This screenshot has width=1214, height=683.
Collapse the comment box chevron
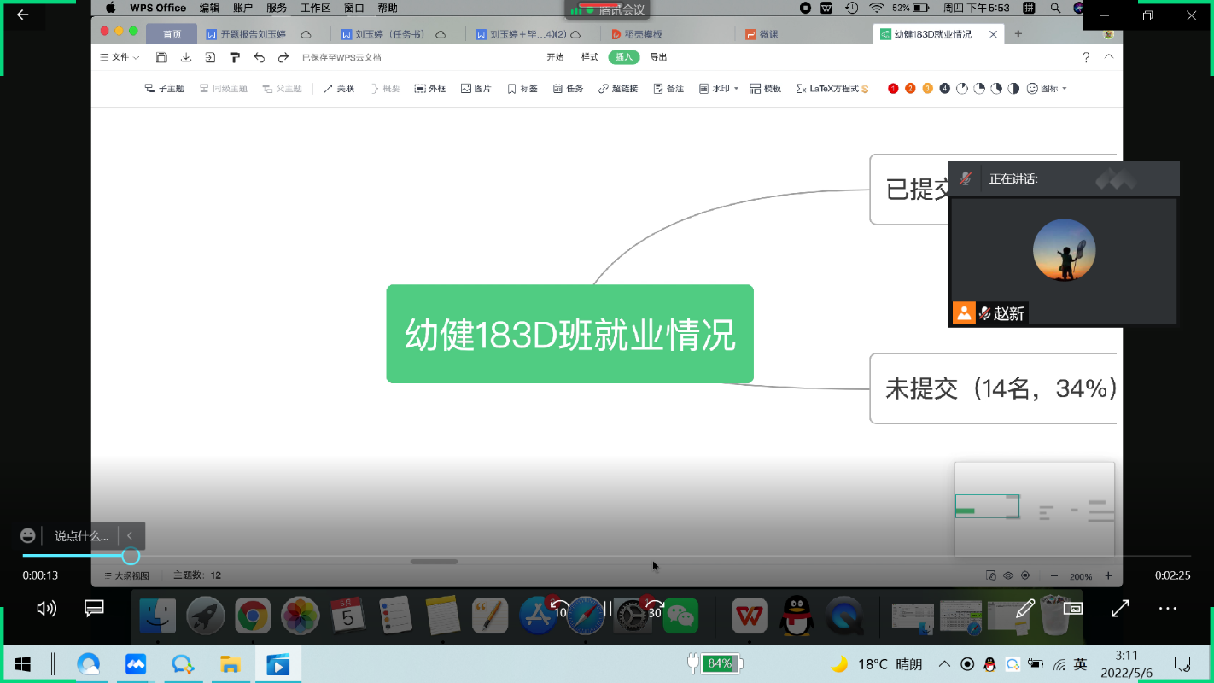[130, 535]
